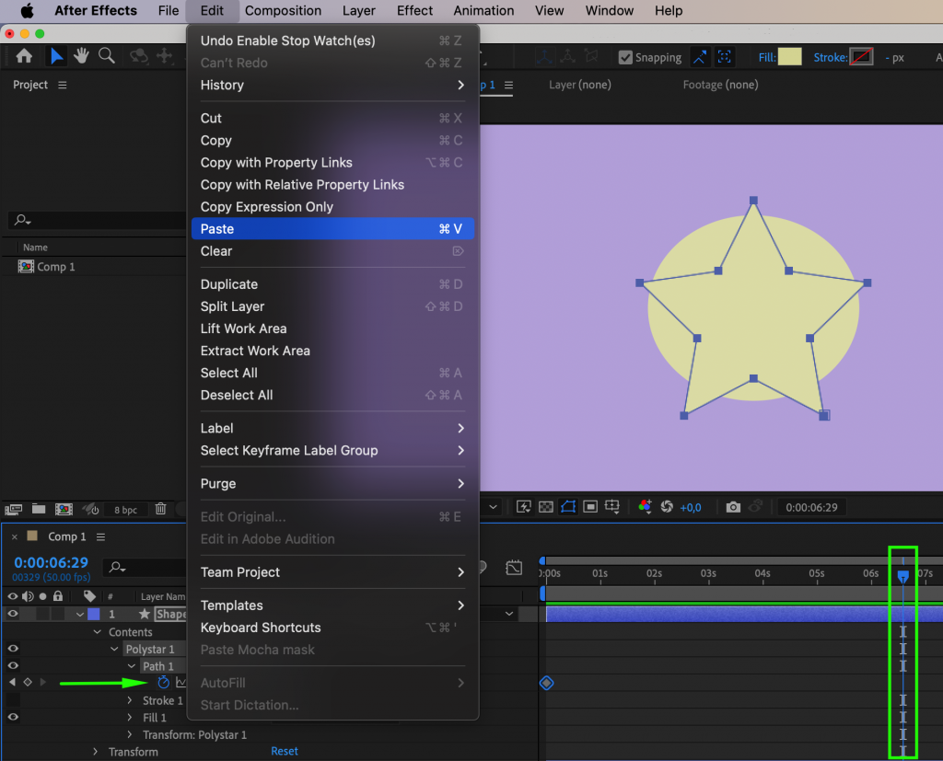Select the Zoom tool
This screenshot has width=943, height=761.
click(106, 56)
